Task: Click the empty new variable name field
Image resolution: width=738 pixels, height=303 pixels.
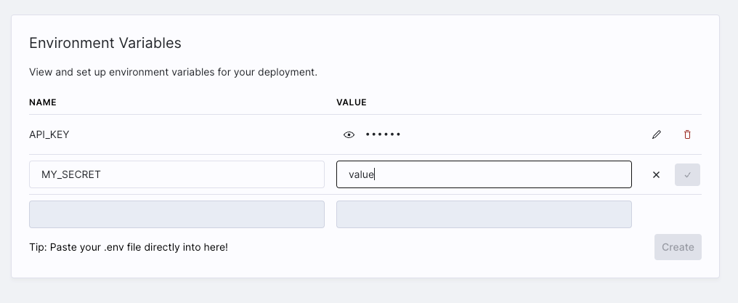Action: (177, 214)
